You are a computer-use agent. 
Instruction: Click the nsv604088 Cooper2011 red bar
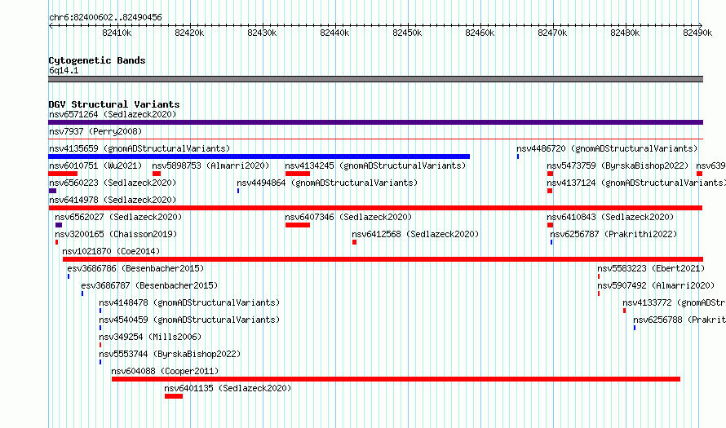point(396,379)
